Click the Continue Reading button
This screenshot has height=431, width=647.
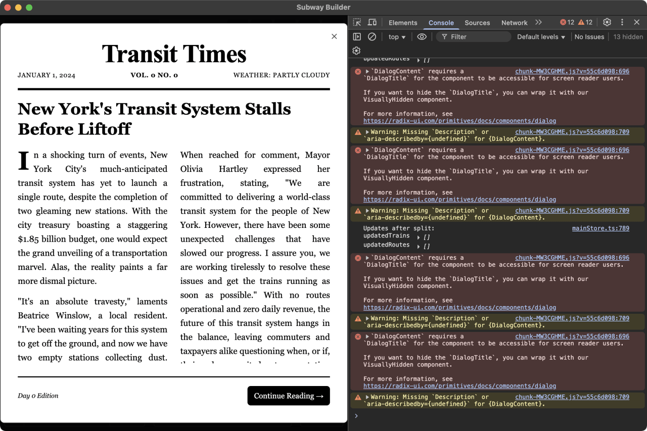pyautogui.click(x=289, y=396)
